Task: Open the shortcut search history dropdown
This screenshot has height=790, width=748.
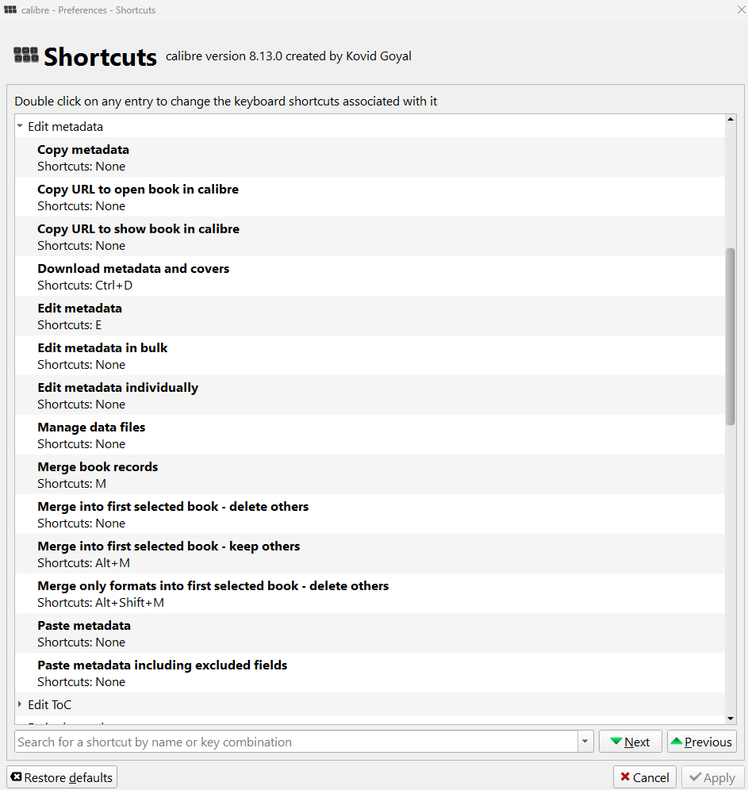Action: pyautogui.click(x=585, y=742)
